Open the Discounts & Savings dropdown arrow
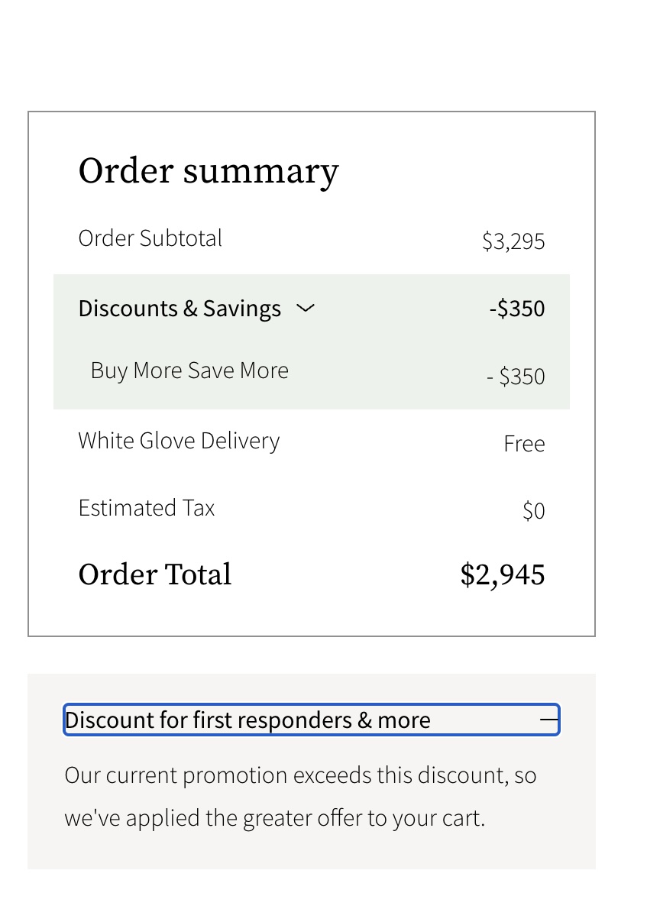 (x=305, y=309)
